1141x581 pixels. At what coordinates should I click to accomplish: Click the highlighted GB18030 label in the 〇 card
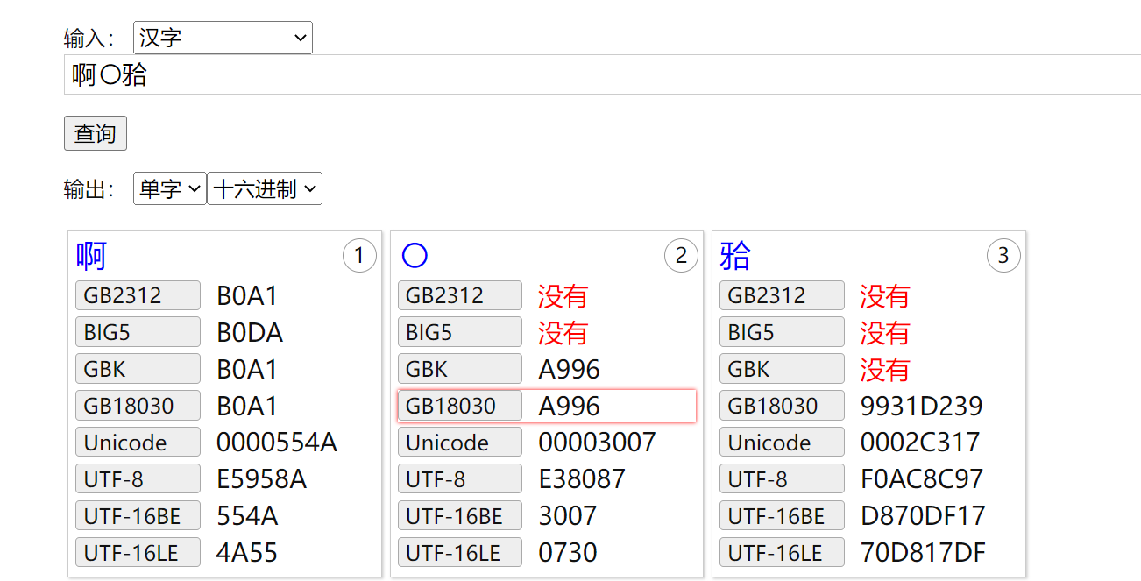click(460, 406)
